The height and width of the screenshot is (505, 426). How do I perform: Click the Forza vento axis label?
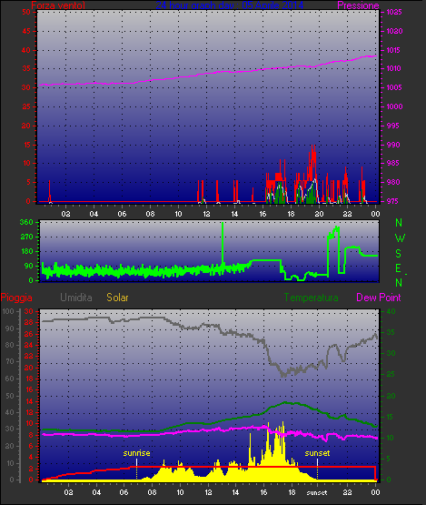tap(58, 5)
